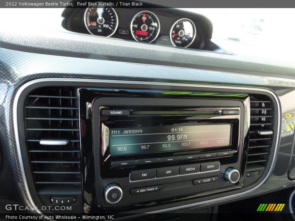Click the right air vent adjustment tab
Image resolution: width=295 pixels, height=221 pixels.
point(265,133)
